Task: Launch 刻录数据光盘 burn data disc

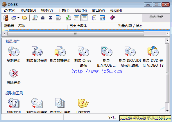Action: [60, 54]
